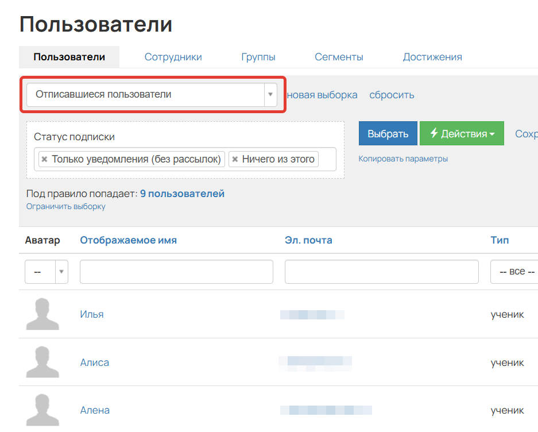Screen dimensions: 538x432
Task: Open the "Отписавшиеся пользователи" saved filter dropdown
Action: [x=270, y=94]
